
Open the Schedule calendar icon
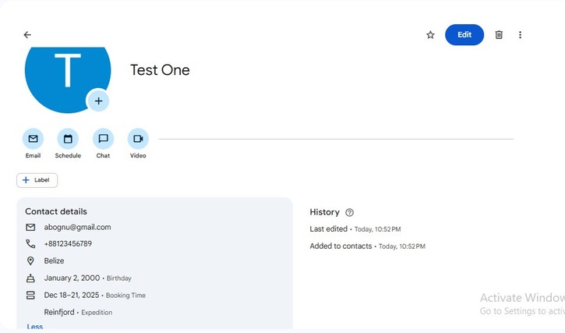point(68,139)
